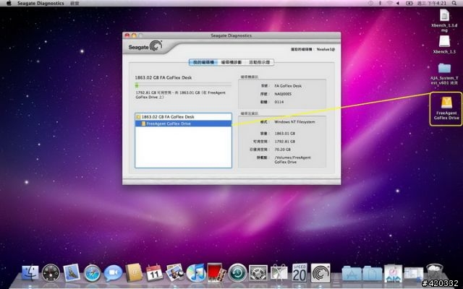Open the Apple menu
This screenshot has height=289, width=463.
coord(9,3)
